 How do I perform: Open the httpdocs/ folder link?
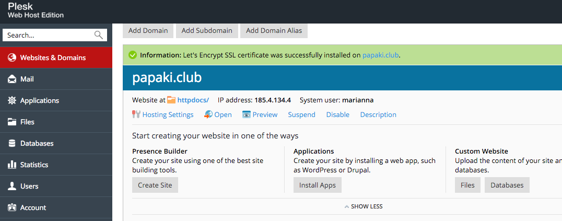point(193,100)
